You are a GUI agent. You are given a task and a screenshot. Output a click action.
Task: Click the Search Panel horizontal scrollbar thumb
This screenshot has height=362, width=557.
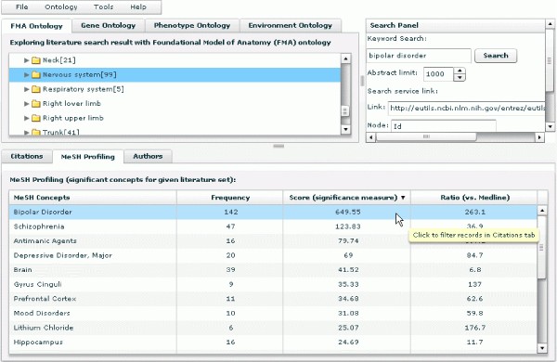426,136
